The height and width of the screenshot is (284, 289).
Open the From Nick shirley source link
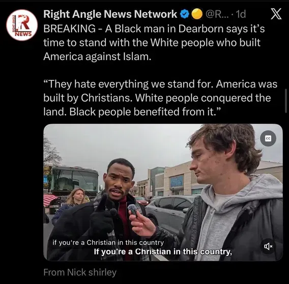(x=80, y=272)
